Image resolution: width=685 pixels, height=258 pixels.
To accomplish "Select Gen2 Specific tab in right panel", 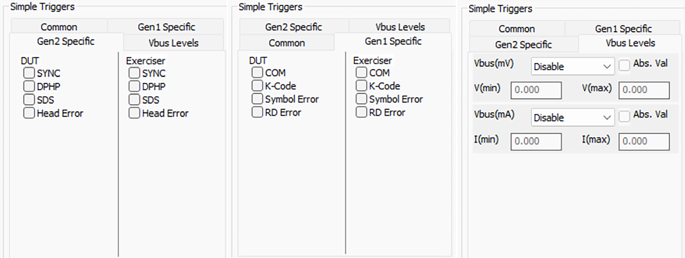I will click(523, 45).
